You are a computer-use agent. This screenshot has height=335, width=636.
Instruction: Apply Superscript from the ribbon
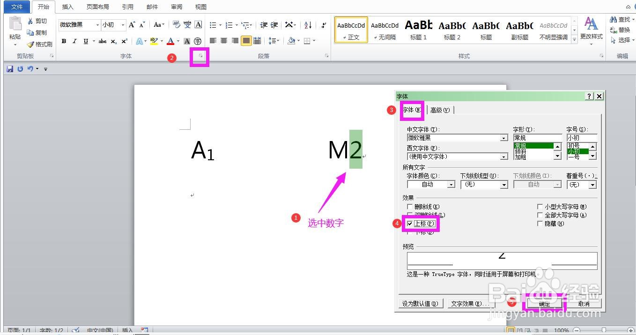tap(124, 41)
